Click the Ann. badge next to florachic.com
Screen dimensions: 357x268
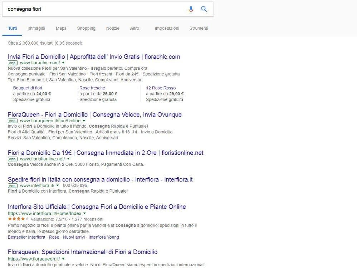pyautogui.click(x=13, y=63)
